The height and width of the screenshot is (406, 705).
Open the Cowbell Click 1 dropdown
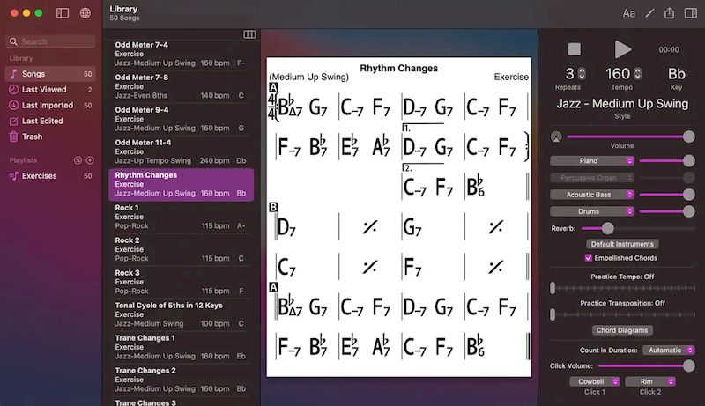click(x=594, y=381)
